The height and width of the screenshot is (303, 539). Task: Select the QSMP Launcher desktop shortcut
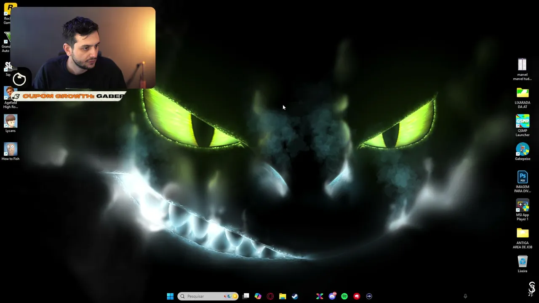click(x=522, y=126)
